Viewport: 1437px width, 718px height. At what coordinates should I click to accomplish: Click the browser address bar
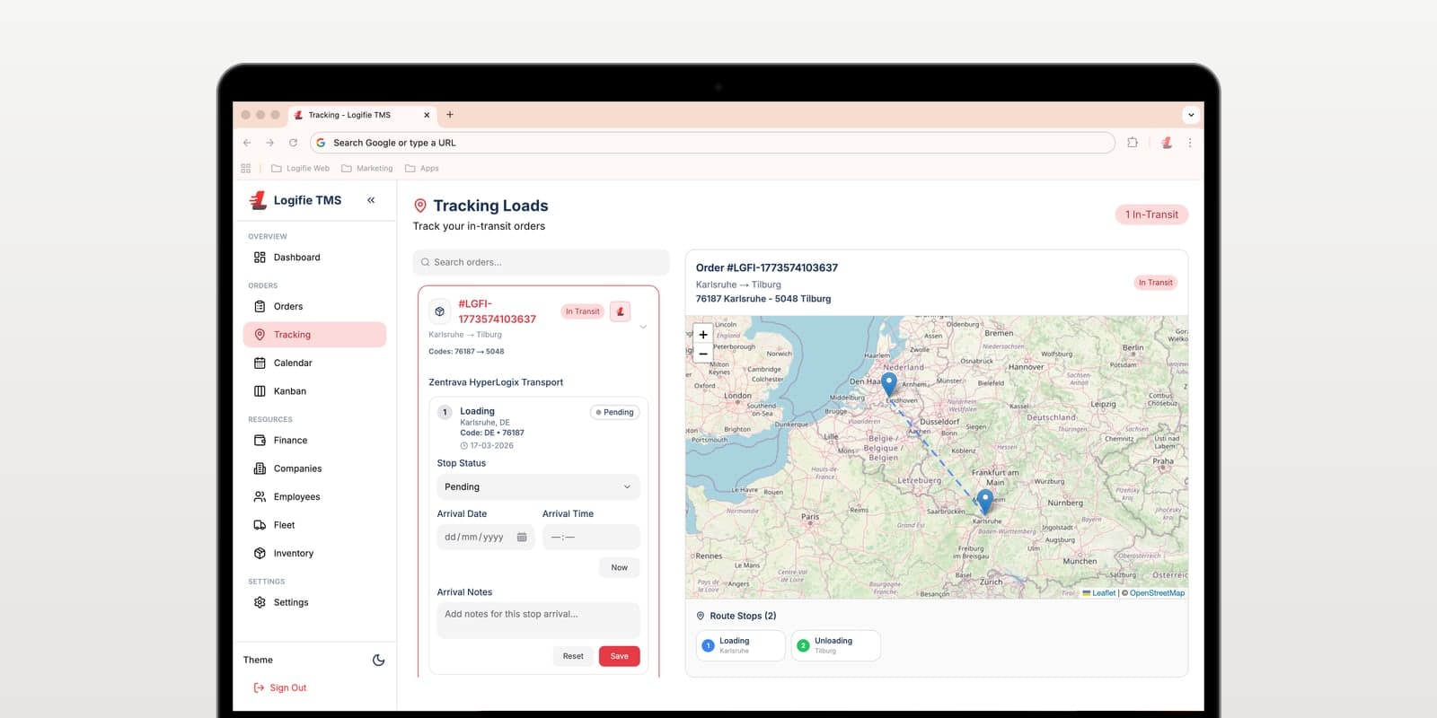(x=712, y=143)
